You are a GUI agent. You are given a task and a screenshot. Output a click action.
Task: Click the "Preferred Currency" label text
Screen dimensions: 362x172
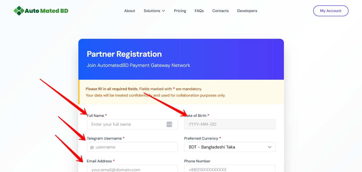tap(201, 138)
